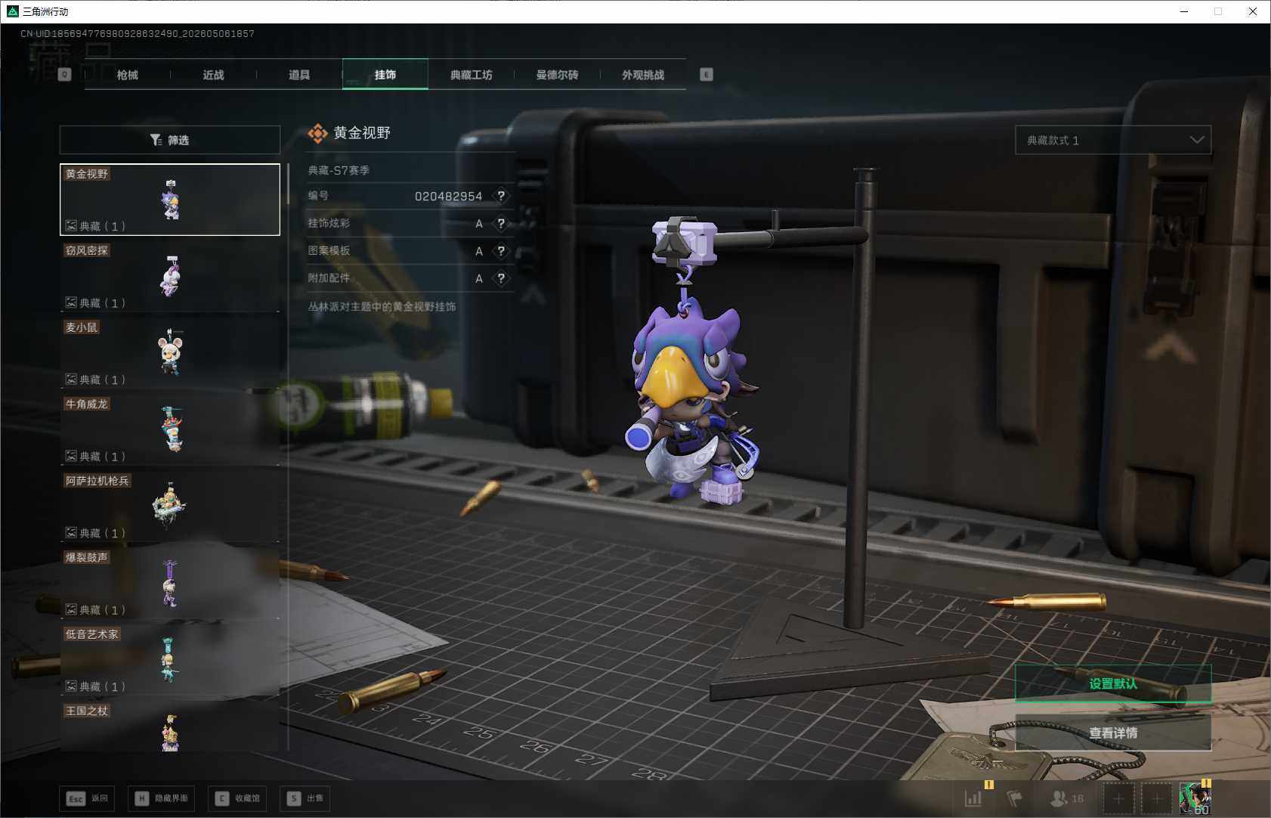Click the 设置默认 button
Screen dimensions: 1271x818
(x=1113, y=683)
